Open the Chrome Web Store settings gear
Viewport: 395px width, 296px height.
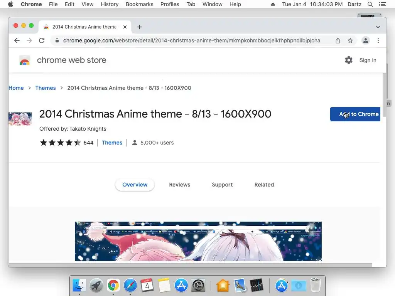pos(349,60)
